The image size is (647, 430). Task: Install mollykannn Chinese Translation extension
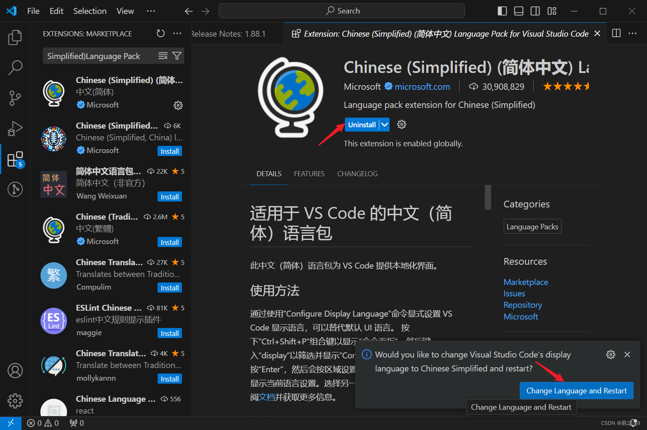click(x=170, y=379)
